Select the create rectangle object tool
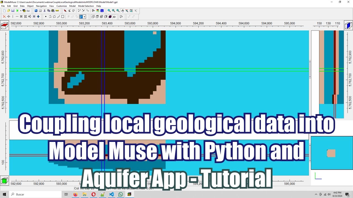 63,16
